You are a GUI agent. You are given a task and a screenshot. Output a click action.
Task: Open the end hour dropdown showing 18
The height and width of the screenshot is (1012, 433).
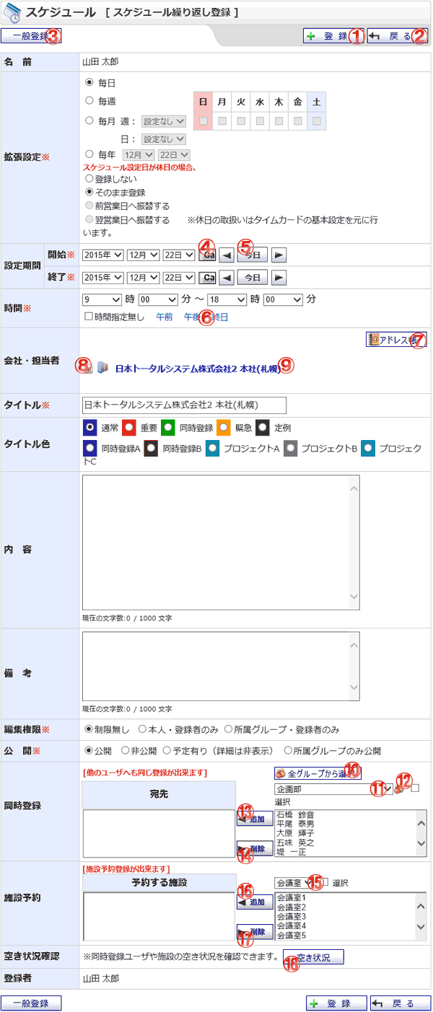click(227, 299)
